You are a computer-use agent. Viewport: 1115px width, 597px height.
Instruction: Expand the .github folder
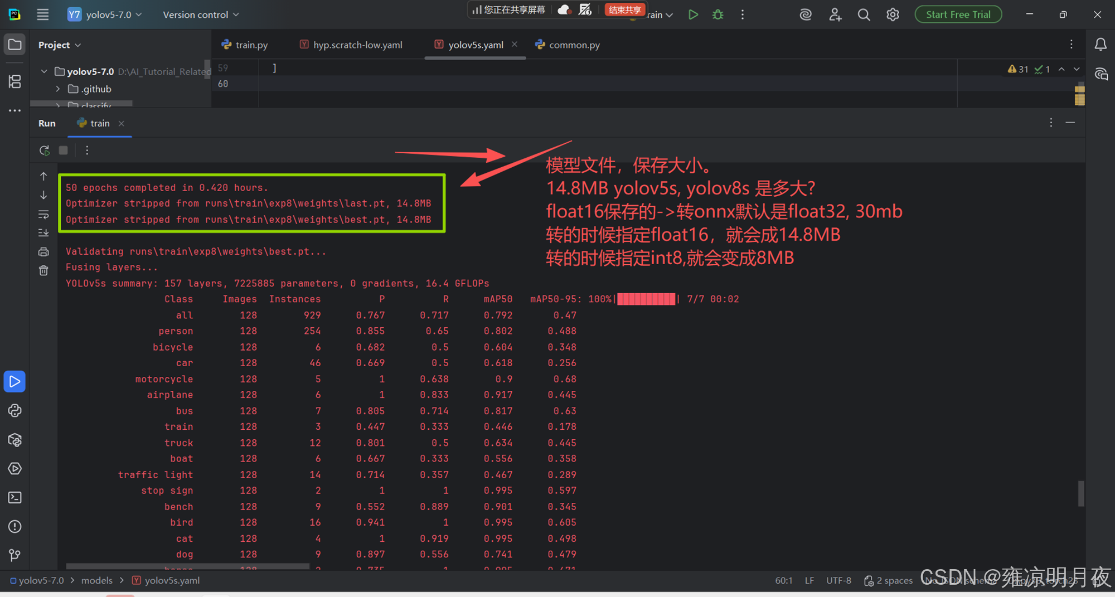point(57,89)
